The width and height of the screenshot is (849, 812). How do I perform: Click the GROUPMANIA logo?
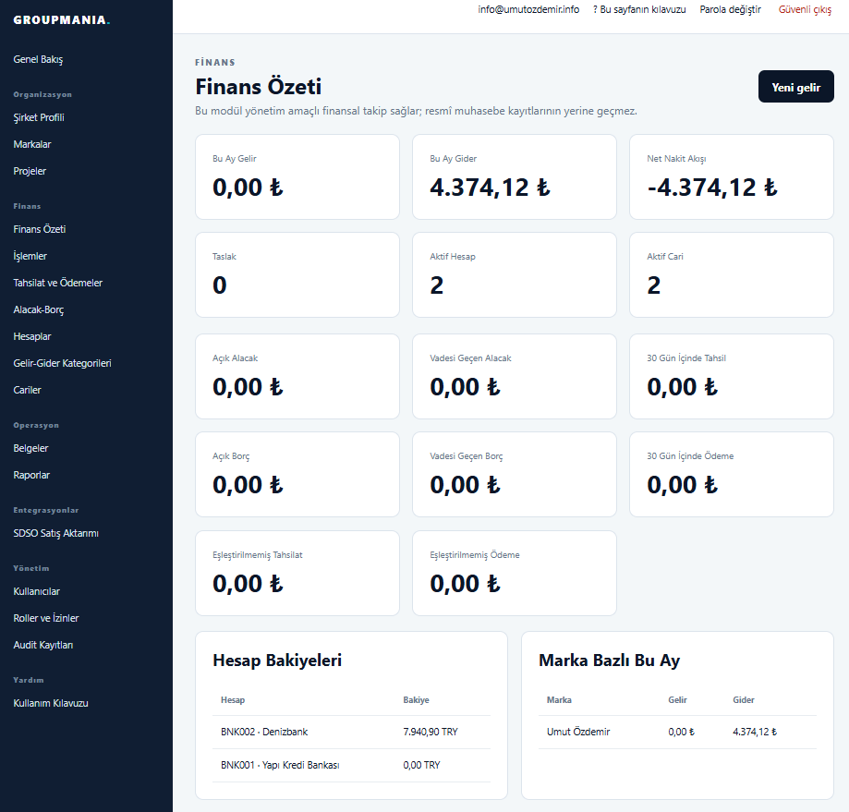click(61, 20)
